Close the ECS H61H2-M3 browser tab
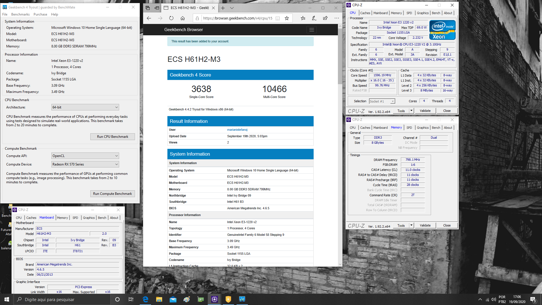542x305 pixels. tap(213, 8)
